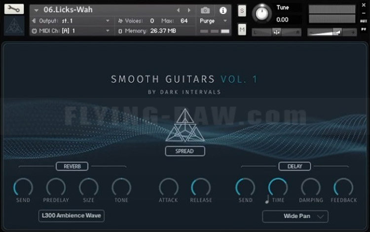Click the Memory icon beside 26.37 MB
Image resolution: width=370 pixels, height=232 pixels.
click(x=120, y=31)
